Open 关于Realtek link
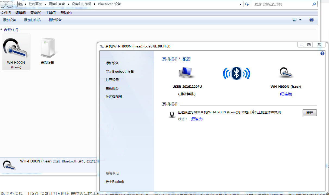329x195 pixels. 115,181
